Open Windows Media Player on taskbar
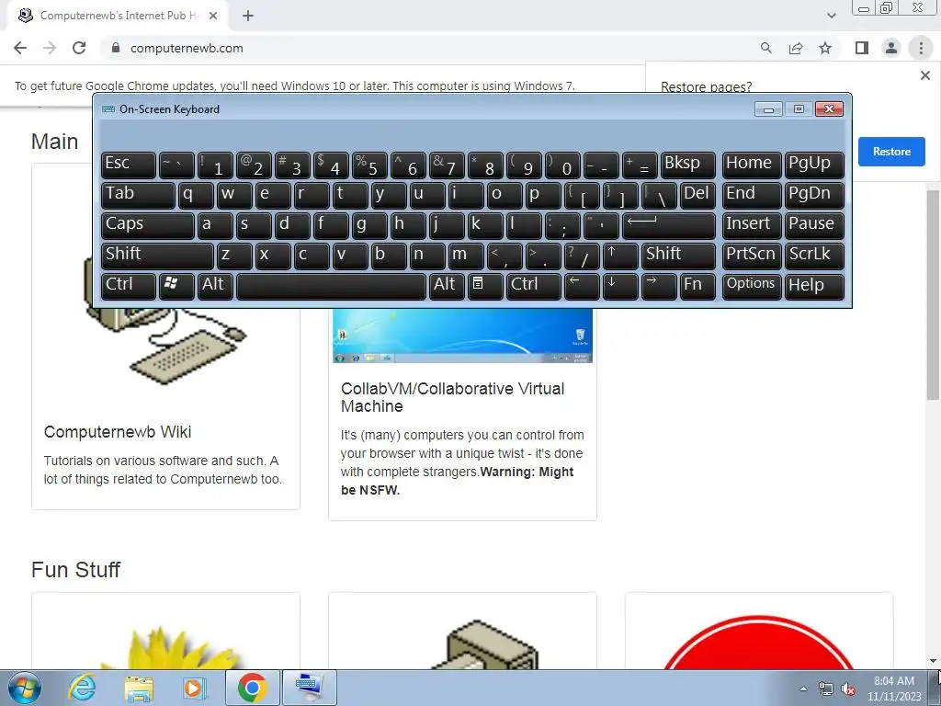Image resolution: width=941 pixels, height=706 pixels. coord(195,688)
